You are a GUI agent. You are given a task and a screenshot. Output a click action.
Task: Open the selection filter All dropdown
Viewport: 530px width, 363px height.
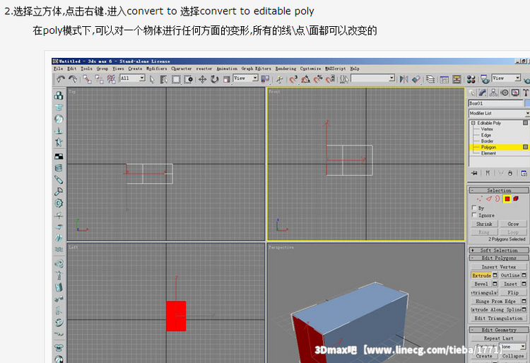142,78
